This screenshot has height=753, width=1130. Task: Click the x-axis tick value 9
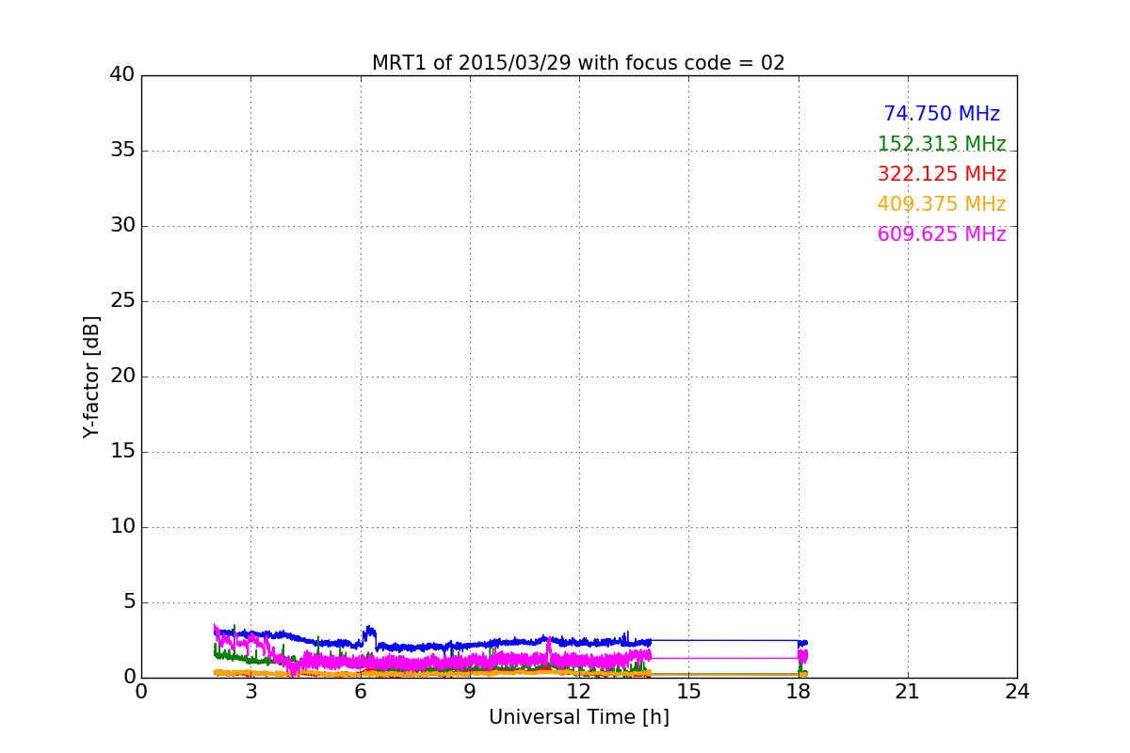click(470, 692)
